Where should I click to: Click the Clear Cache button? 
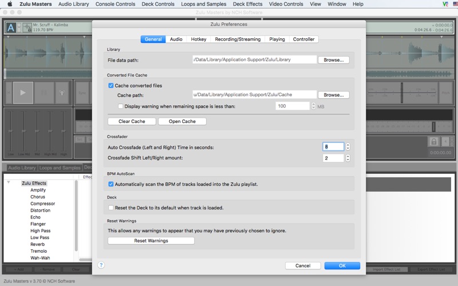click(x=132, y=121)
